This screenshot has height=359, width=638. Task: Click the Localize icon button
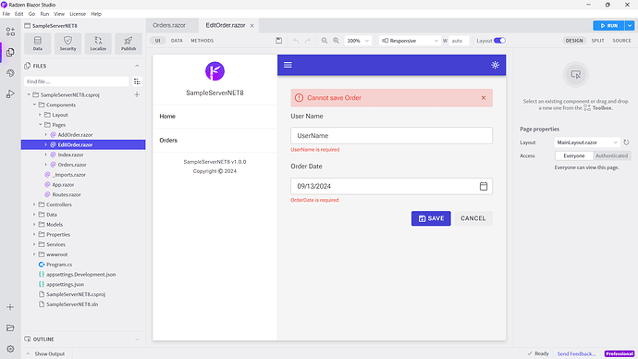click(98, 43)
